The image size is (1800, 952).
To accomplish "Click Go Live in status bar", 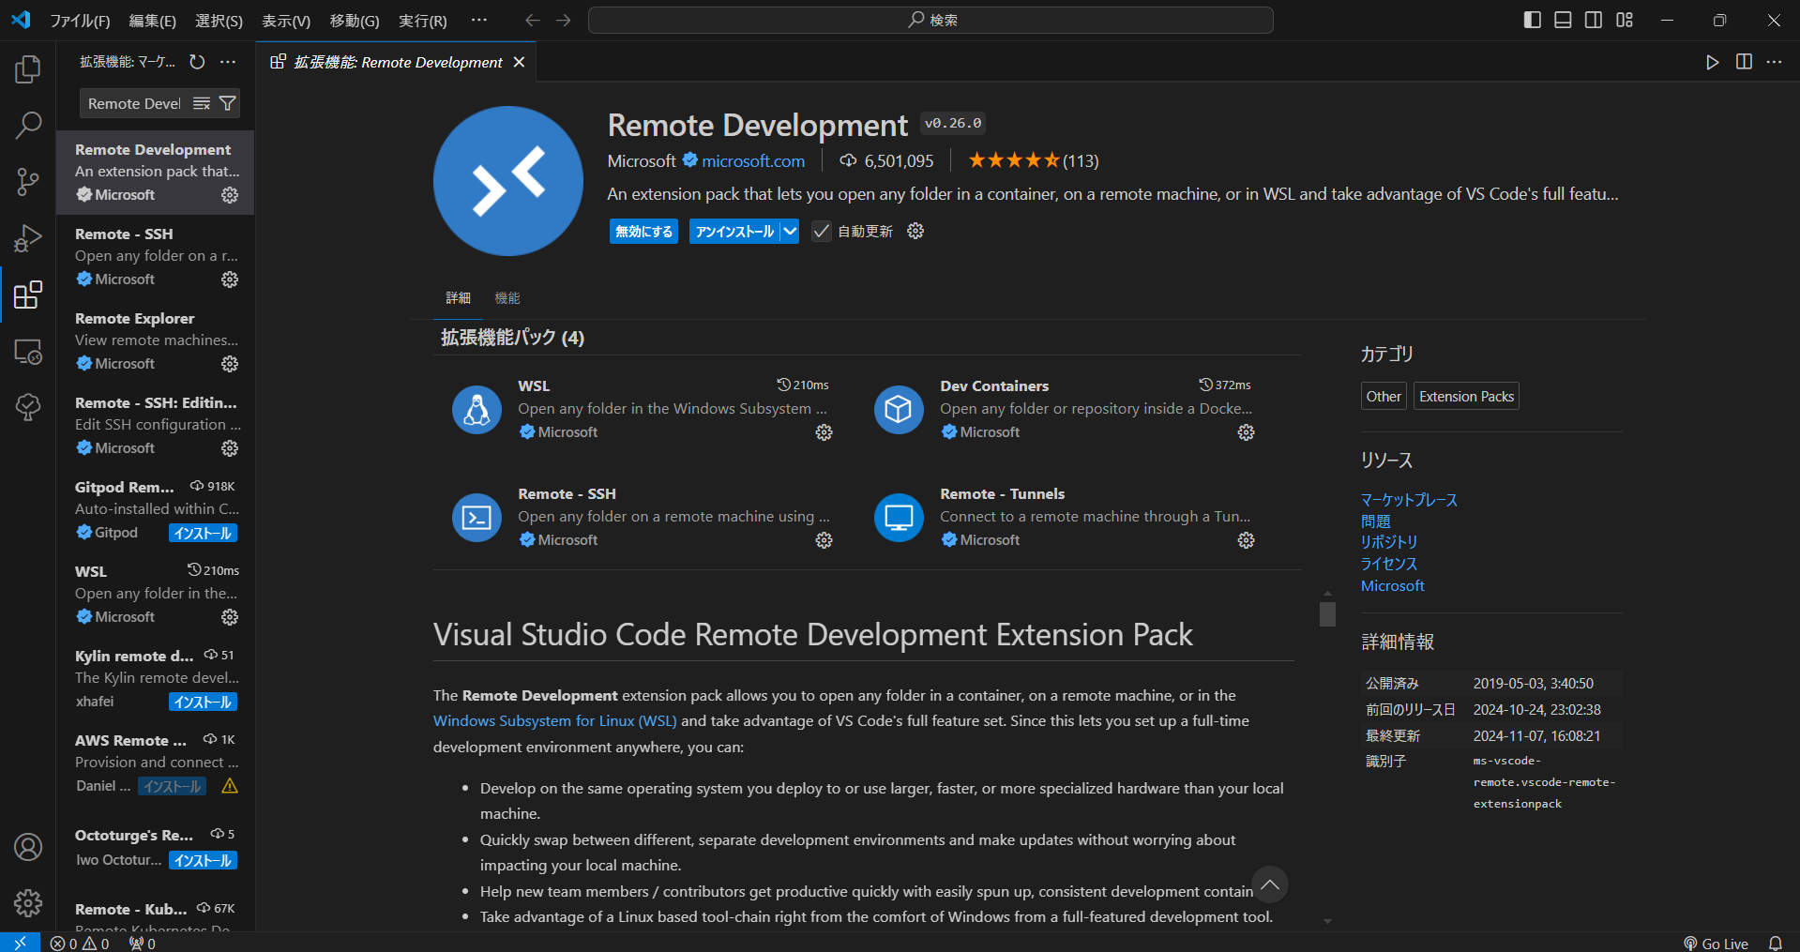I will [x=1716, y=944].
